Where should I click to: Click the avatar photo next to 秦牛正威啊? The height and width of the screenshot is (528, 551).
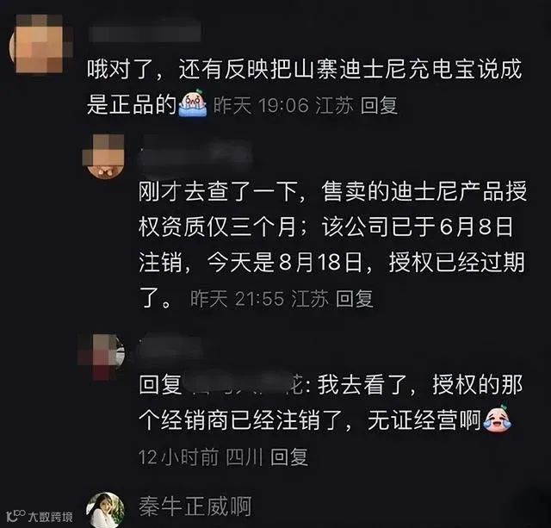pyautogui.click(x=105, y=510)
